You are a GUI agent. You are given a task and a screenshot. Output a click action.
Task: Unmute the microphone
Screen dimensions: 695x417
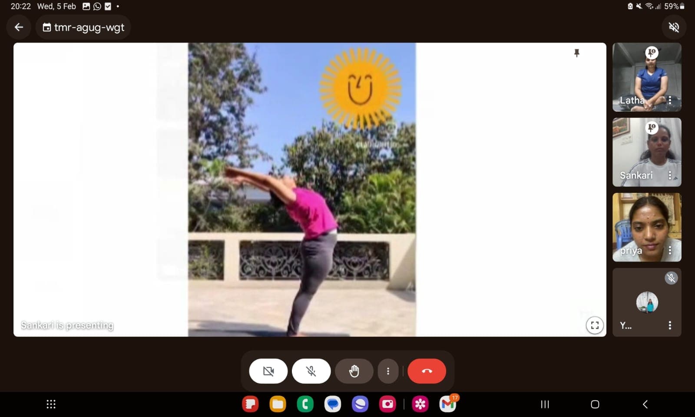(311, 371)
